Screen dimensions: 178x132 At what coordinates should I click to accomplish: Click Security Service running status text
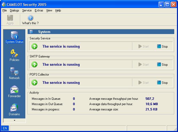pos(61,46)
